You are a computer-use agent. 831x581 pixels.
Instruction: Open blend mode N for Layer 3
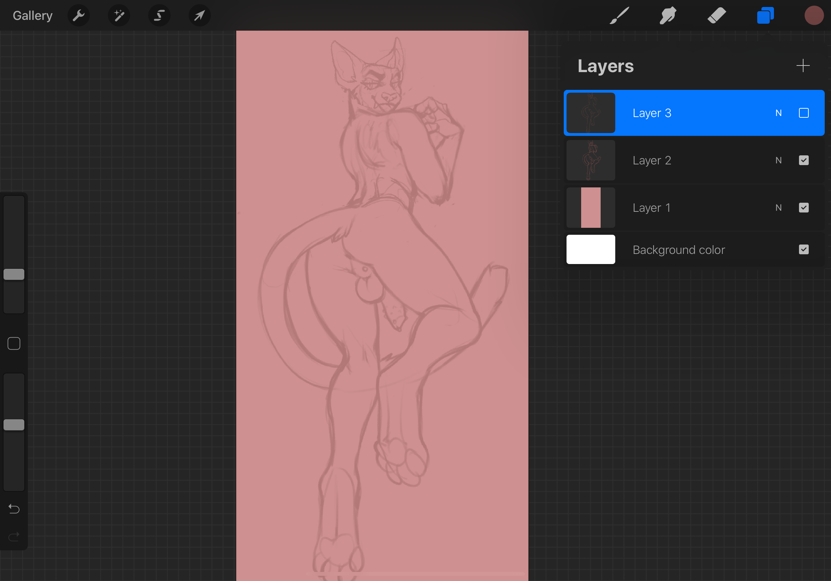pos(778,113)
